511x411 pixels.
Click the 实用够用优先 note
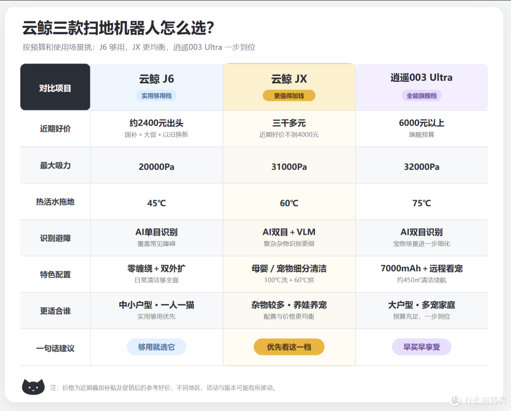(157, 316)
